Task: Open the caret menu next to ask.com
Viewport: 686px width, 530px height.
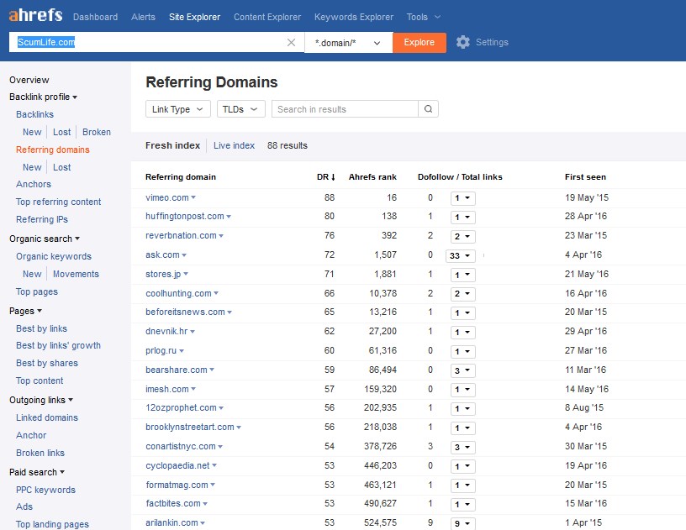Action: tap(184, 255)
